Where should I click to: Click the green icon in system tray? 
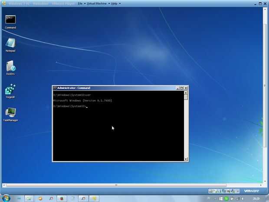coord(226,199)
